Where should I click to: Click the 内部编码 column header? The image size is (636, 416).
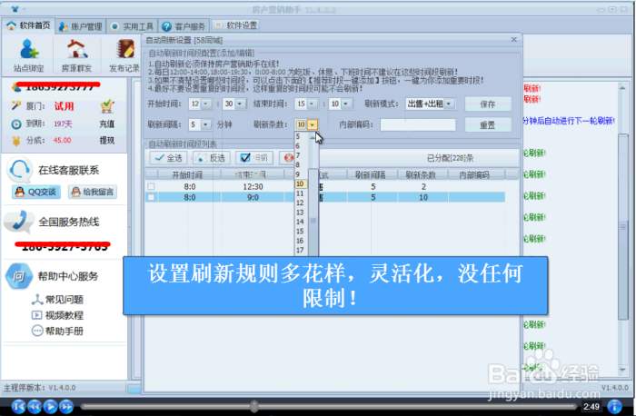[474, 174]
